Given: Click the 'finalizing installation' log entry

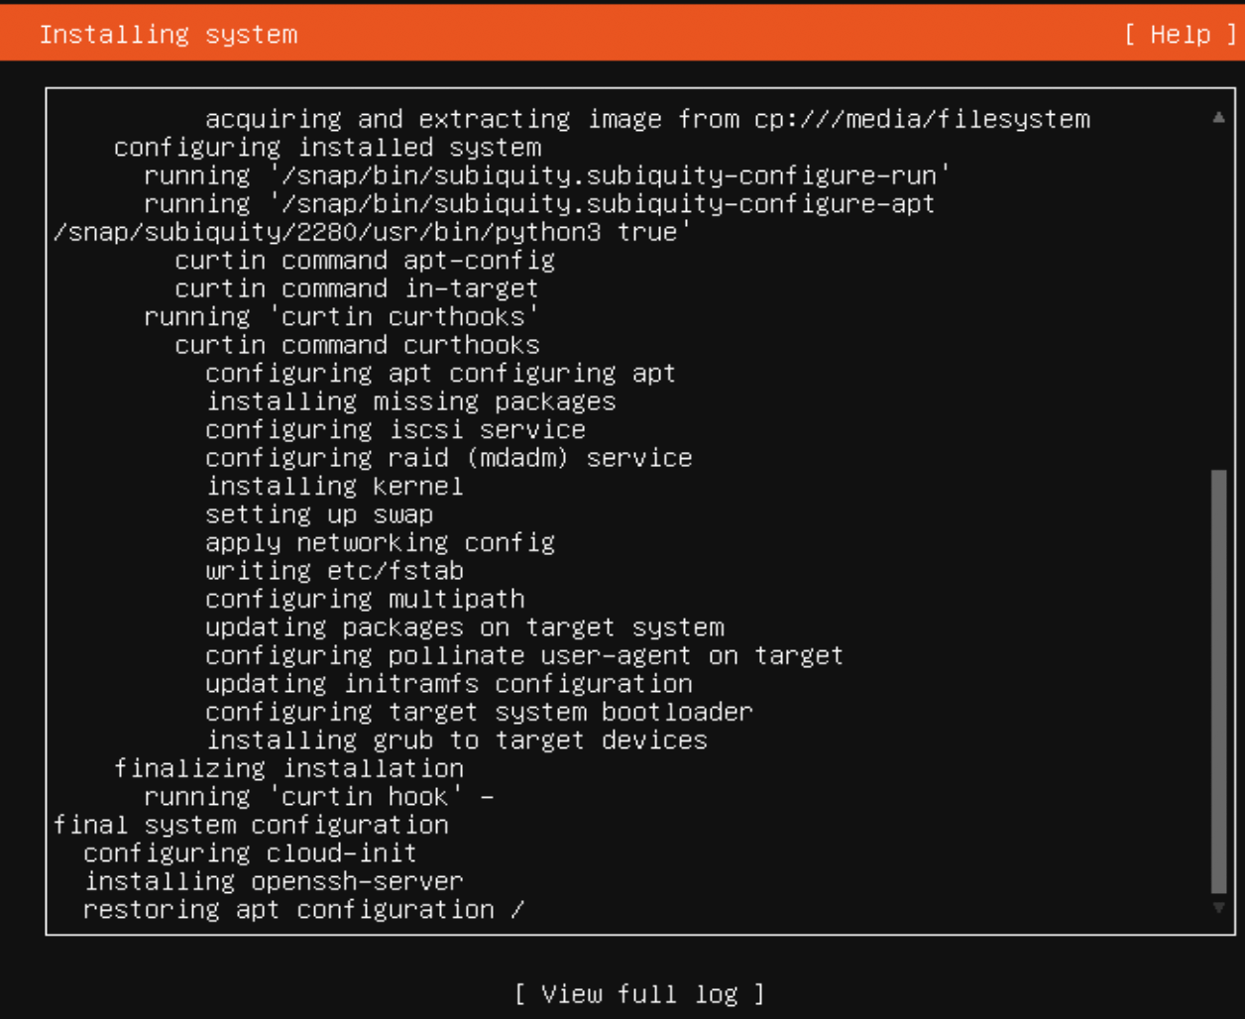Looking at the screenshot, I should [x=288, y=768].
